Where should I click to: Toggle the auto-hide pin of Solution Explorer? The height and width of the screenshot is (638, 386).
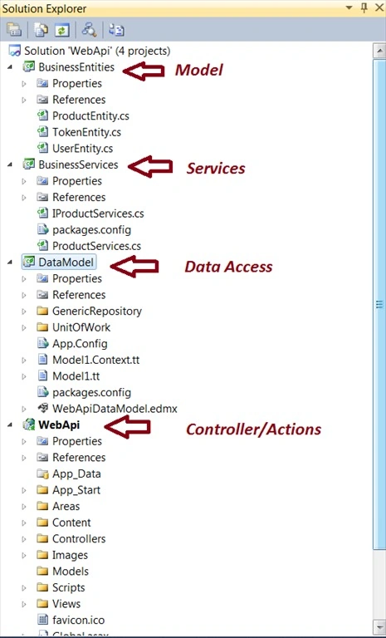(x=364, y=7)
